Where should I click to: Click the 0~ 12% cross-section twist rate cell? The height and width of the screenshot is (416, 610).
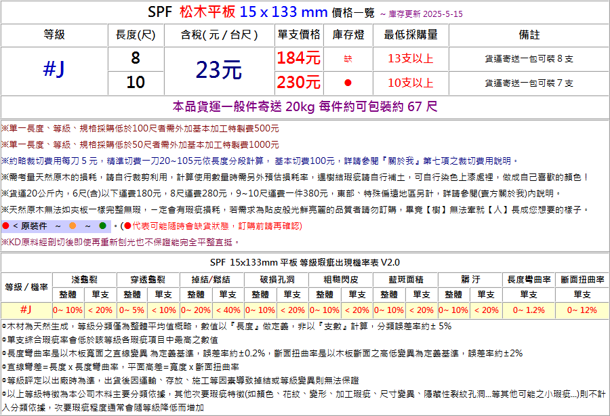coord(582,310)
